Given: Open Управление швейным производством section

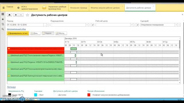Looking at the screenshot, I should (57, 8).
